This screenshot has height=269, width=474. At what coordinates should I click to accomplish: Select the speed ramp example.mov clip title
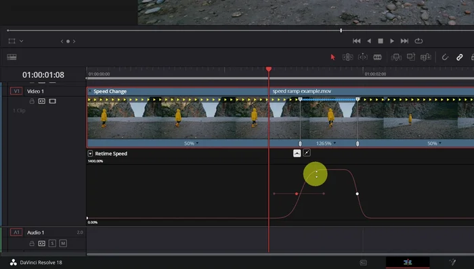[302, 91]
